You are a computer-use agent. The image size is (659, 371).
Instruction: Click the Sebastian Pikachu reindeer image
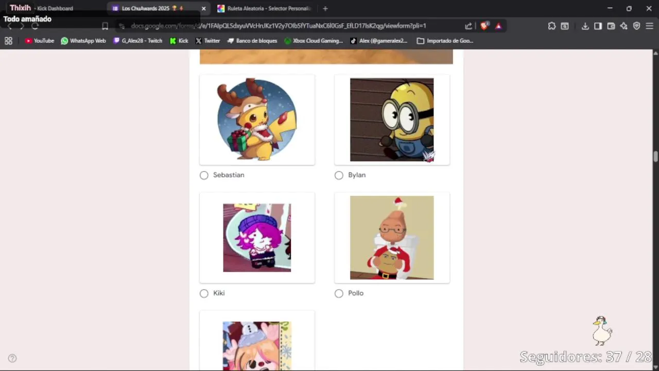(257, 120)
